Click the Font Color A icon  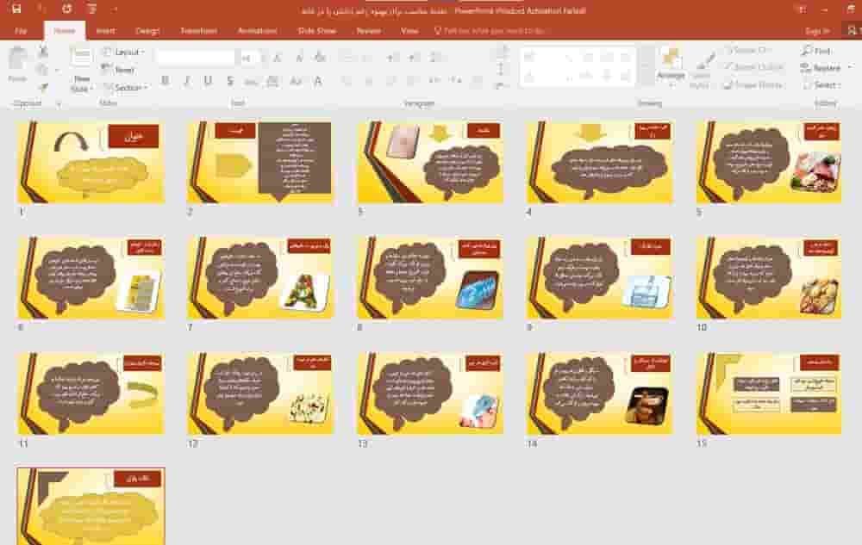pos(318,81)
